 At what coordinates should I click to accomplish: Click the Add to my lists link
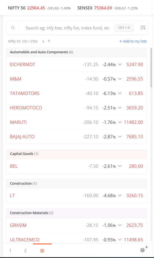[133, 41]
